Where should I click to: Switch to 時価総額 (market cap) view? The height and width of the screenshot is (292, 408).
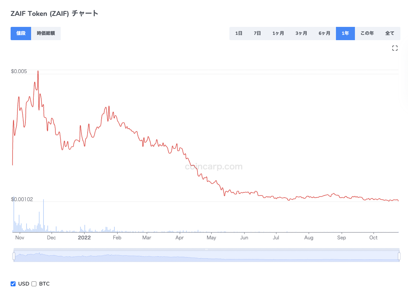tap(46, 33)
